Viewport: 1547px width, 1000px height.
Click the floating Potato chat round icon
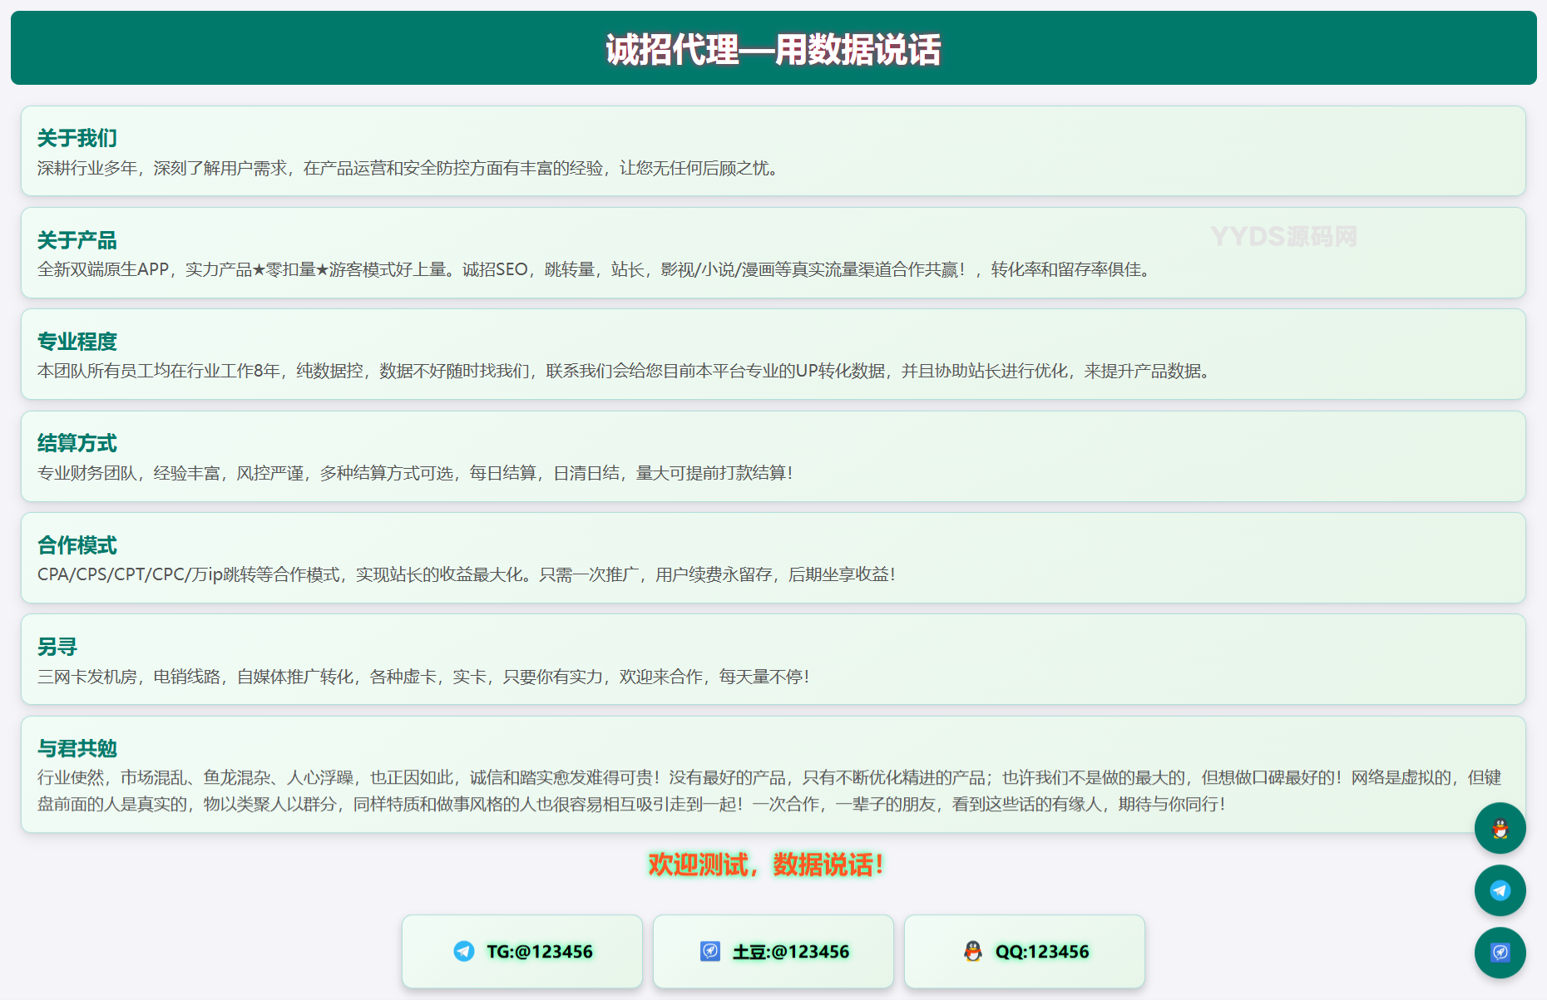pyautogui.click(x=1500, y=953)
